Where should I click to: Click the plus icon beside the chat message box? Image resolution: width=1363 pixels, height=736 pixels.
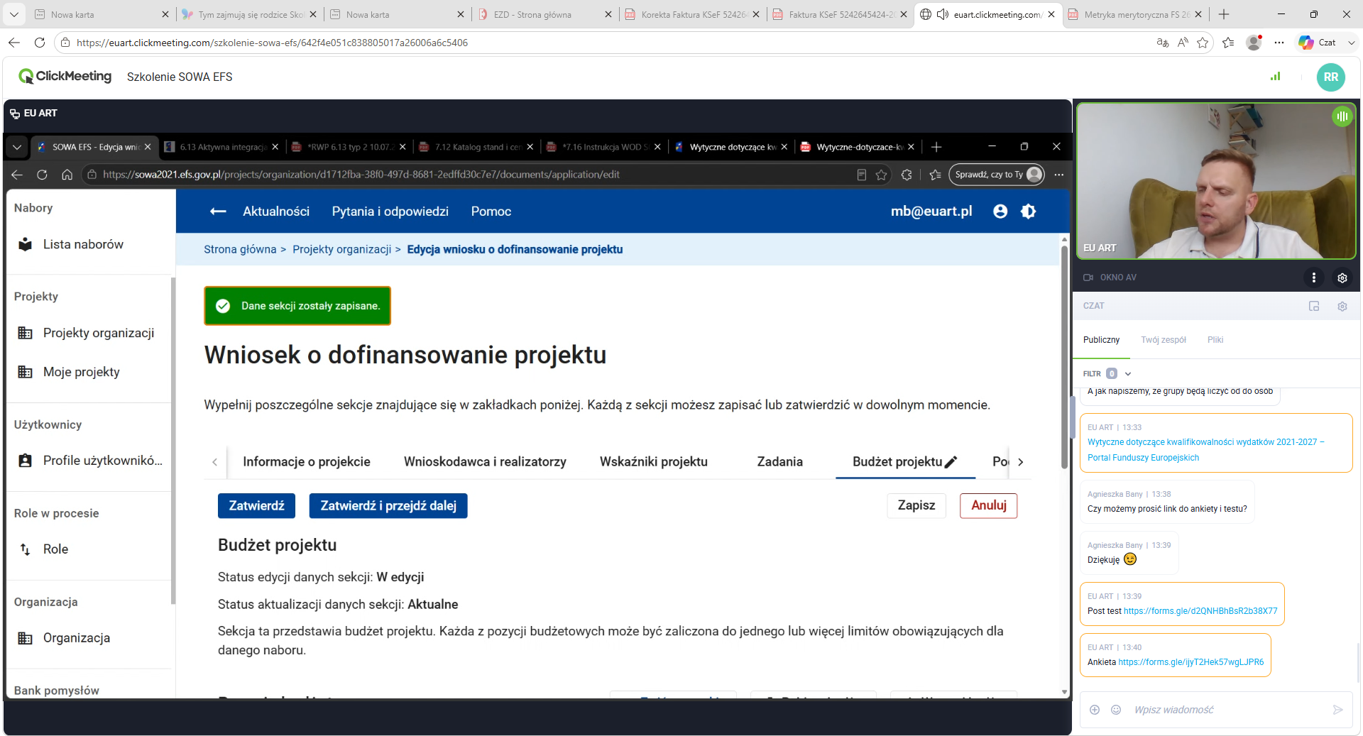pos(1095,710)
